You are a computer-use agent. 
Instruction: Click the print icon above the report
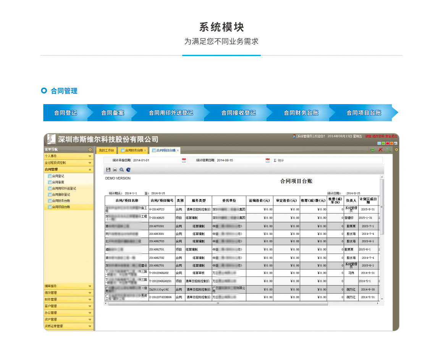(115, 169)
